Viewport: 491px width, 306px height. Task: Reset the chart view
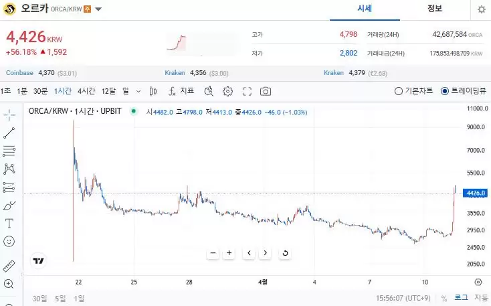(x=285, y=253)
